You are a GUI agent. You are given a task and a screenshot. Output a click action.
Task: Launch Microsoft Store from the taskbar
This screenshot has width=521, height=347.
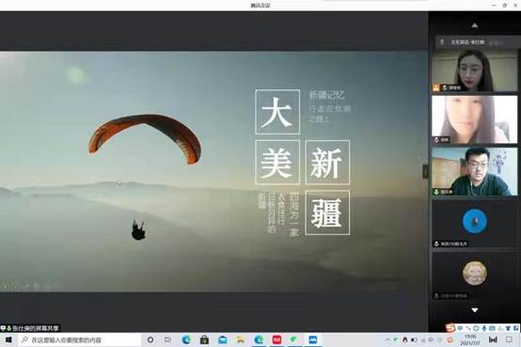click(x=204, y=339)
